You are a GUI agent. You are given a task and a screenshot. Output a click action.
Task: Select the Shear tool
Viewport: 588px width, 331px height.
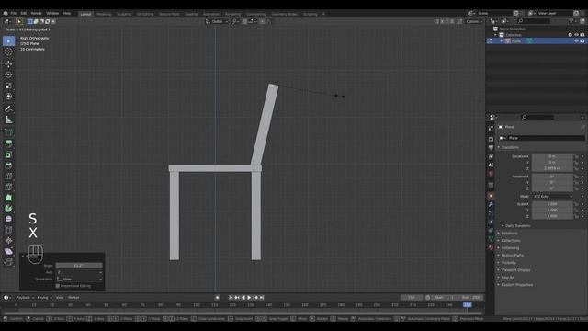[8, 251]
